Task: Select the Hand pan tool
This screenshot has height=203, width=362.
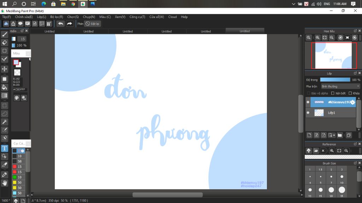Action: click(4, 183)
